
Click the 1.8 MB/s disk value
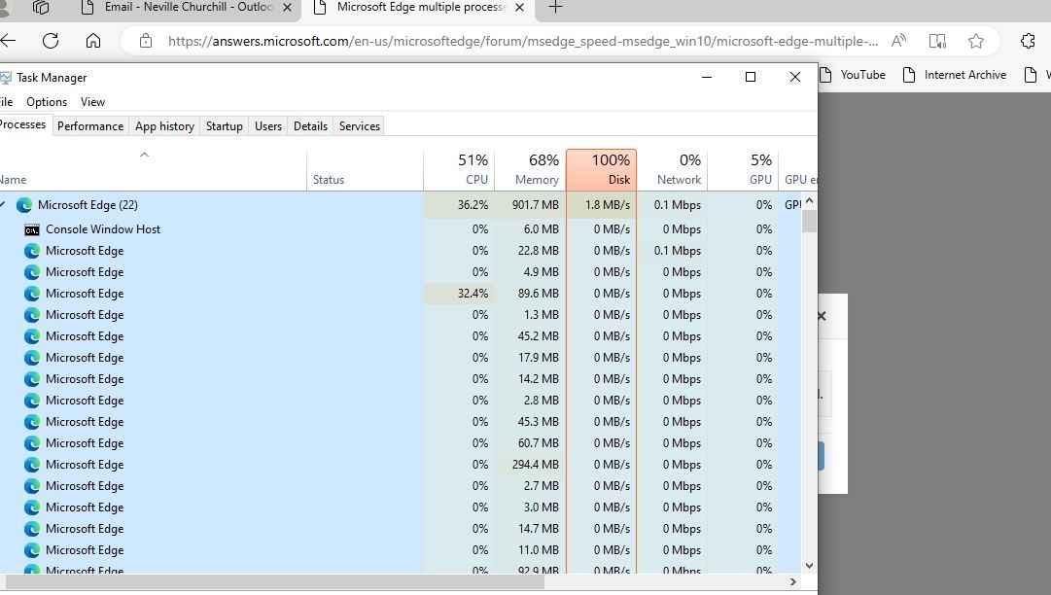(608, 205)
